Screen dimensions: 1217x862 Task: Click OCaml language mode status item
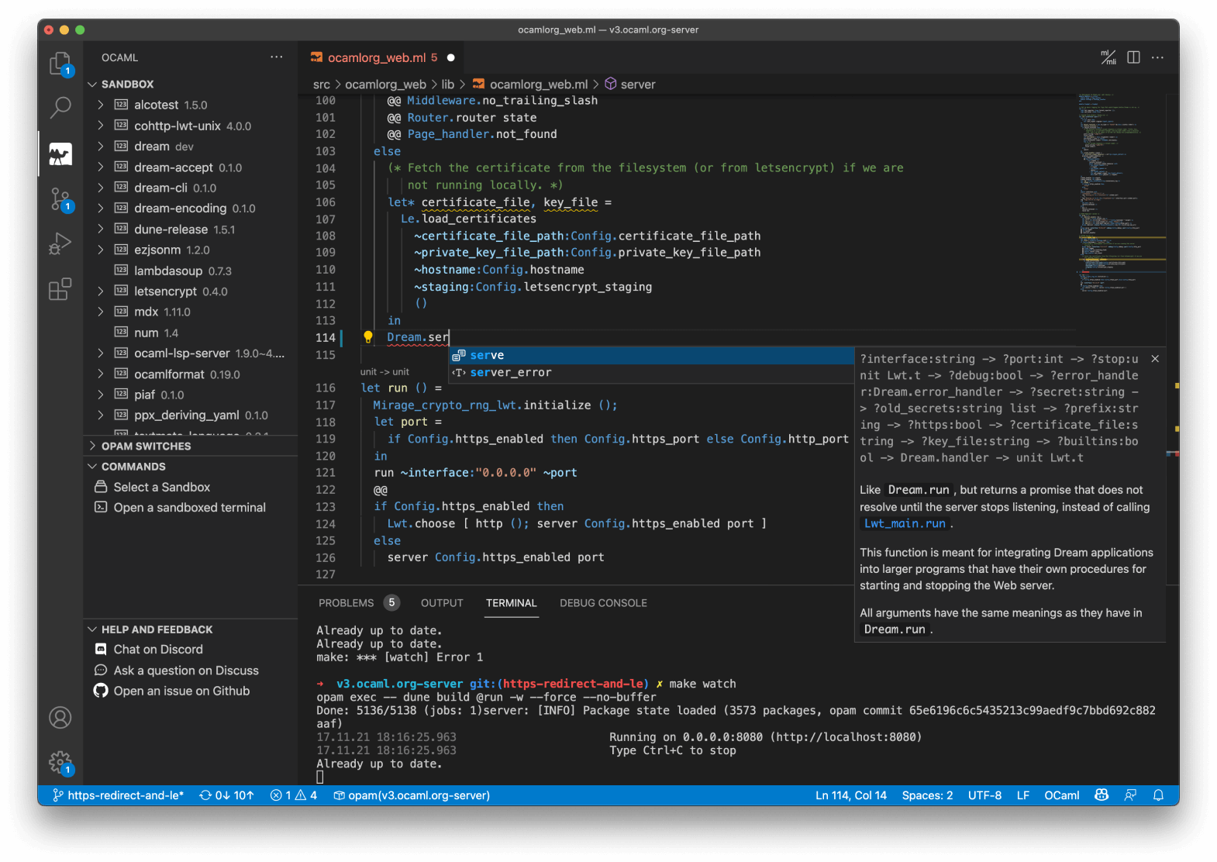tap(1062, 795)
